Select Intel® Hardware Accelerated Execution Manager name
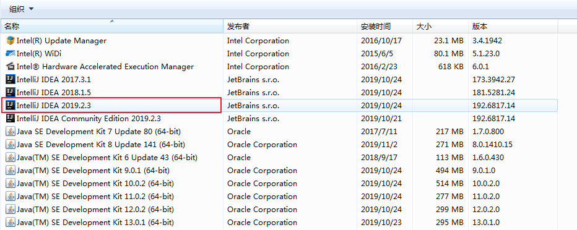This screenshot has height=230, width=577. (x=105, y=67)
